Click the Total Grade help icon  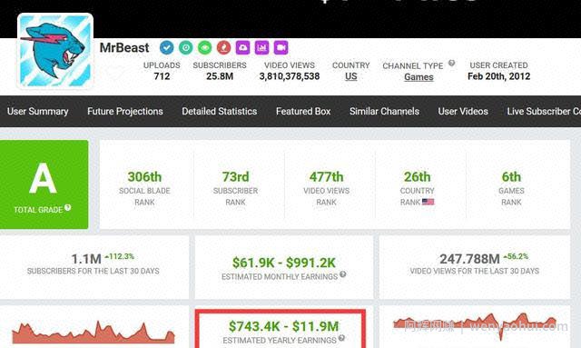coord(67,207)
